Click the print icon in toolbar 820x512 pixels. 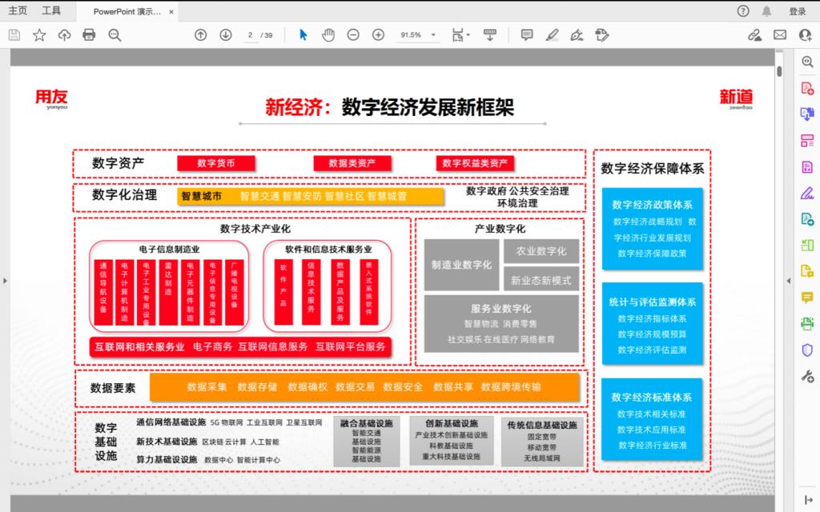click(x=89, y=34)
